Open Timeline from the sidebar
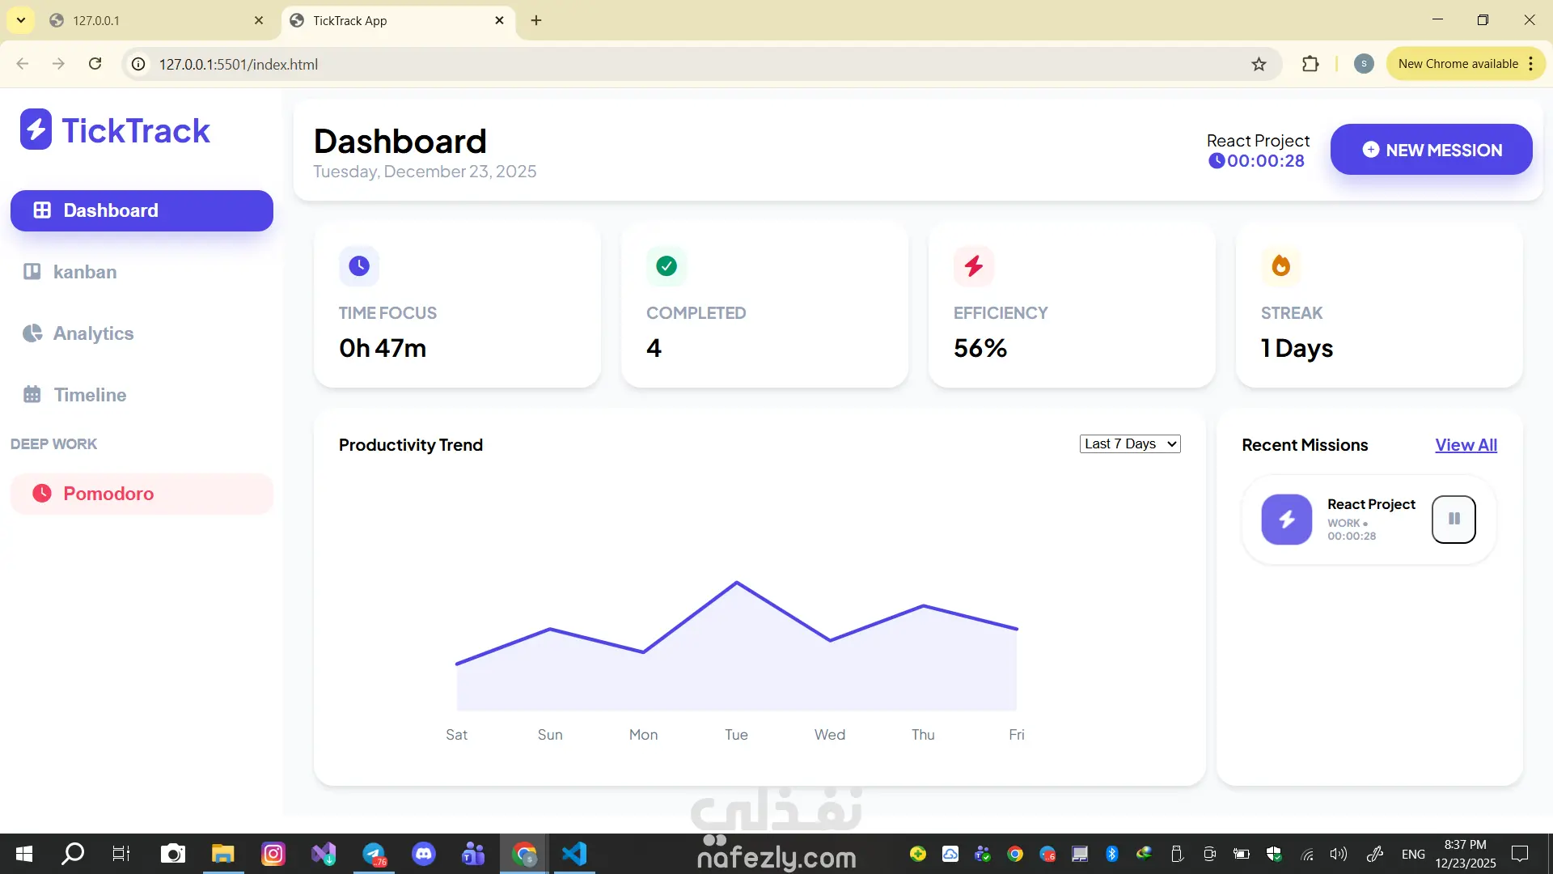 coord(89,395)
